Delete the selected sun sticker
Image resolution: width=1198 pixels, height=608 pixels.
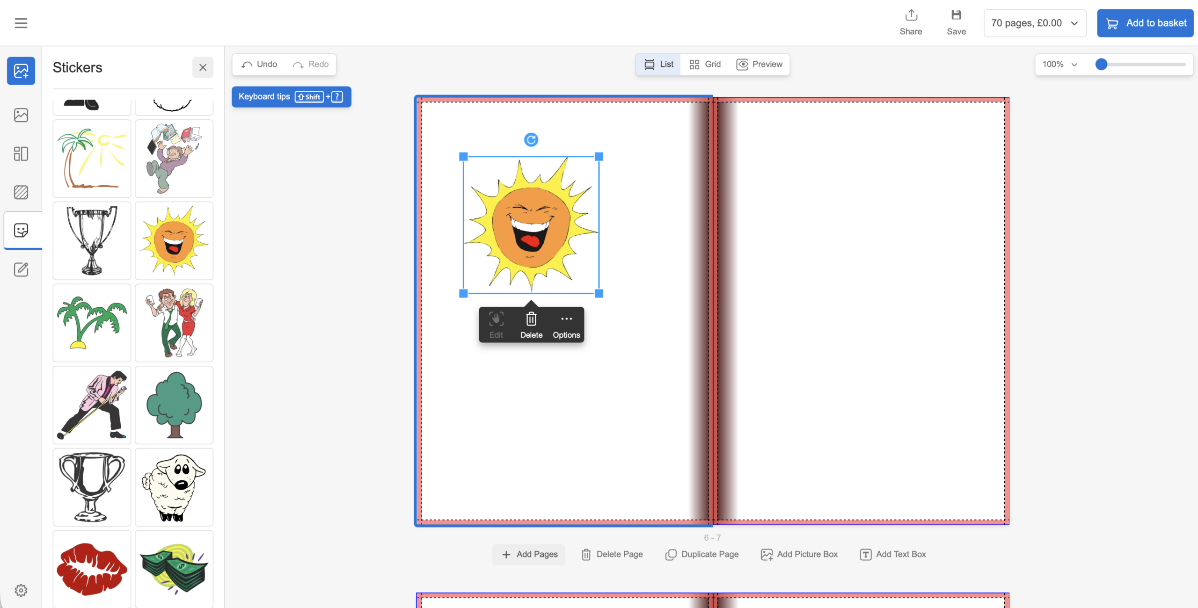[531, 325]
